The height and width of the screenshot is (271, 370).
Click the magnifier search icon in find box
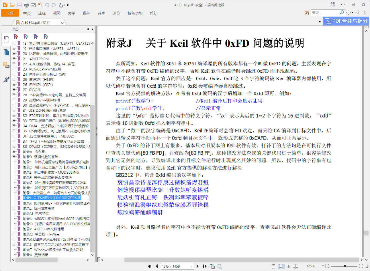pyautogui.click(x=342, y=13)
